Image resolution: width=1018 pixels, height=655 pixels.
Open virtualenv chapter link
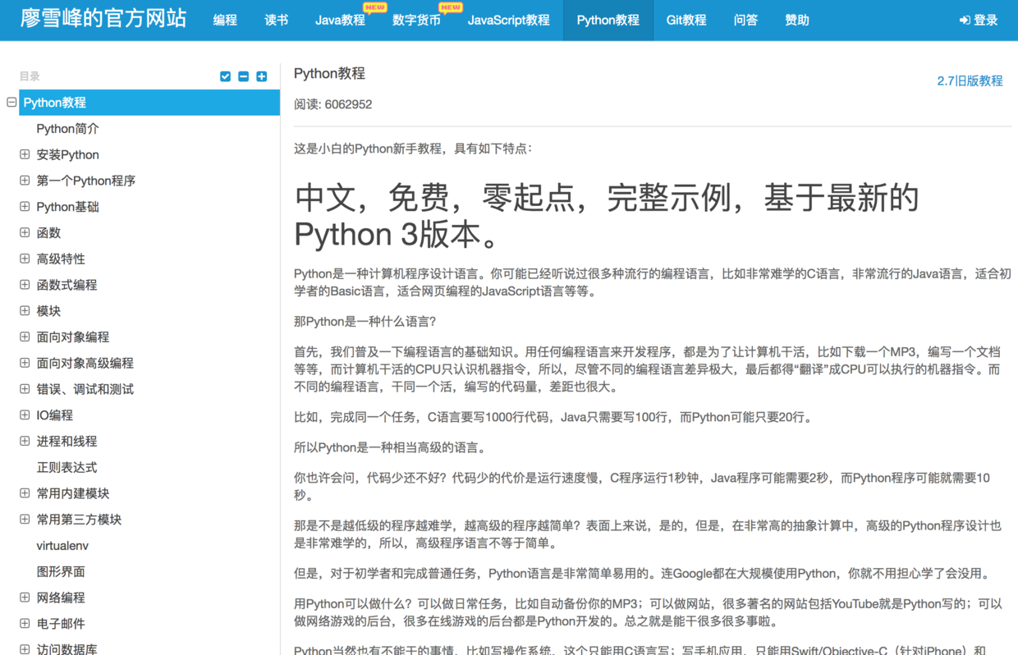[62, 546]
